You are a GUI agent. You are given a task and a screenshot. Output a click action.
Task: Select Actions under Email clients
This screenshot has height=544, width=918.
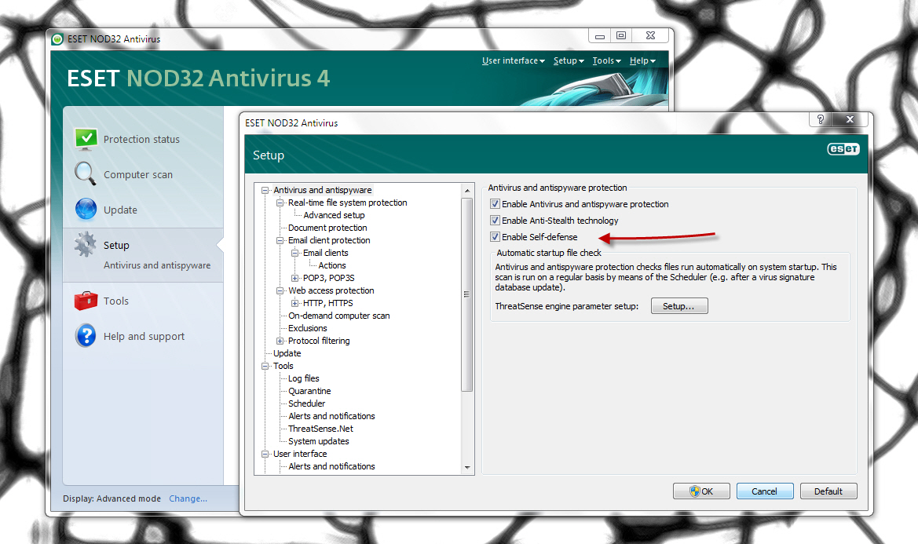pyautogui.click(x=332, y=265)
